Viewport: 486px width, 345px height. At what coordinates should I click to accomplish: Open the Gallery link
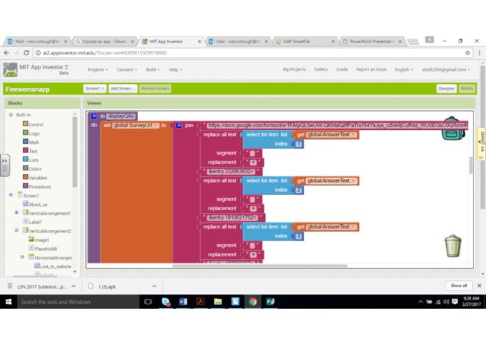point(321,69)
